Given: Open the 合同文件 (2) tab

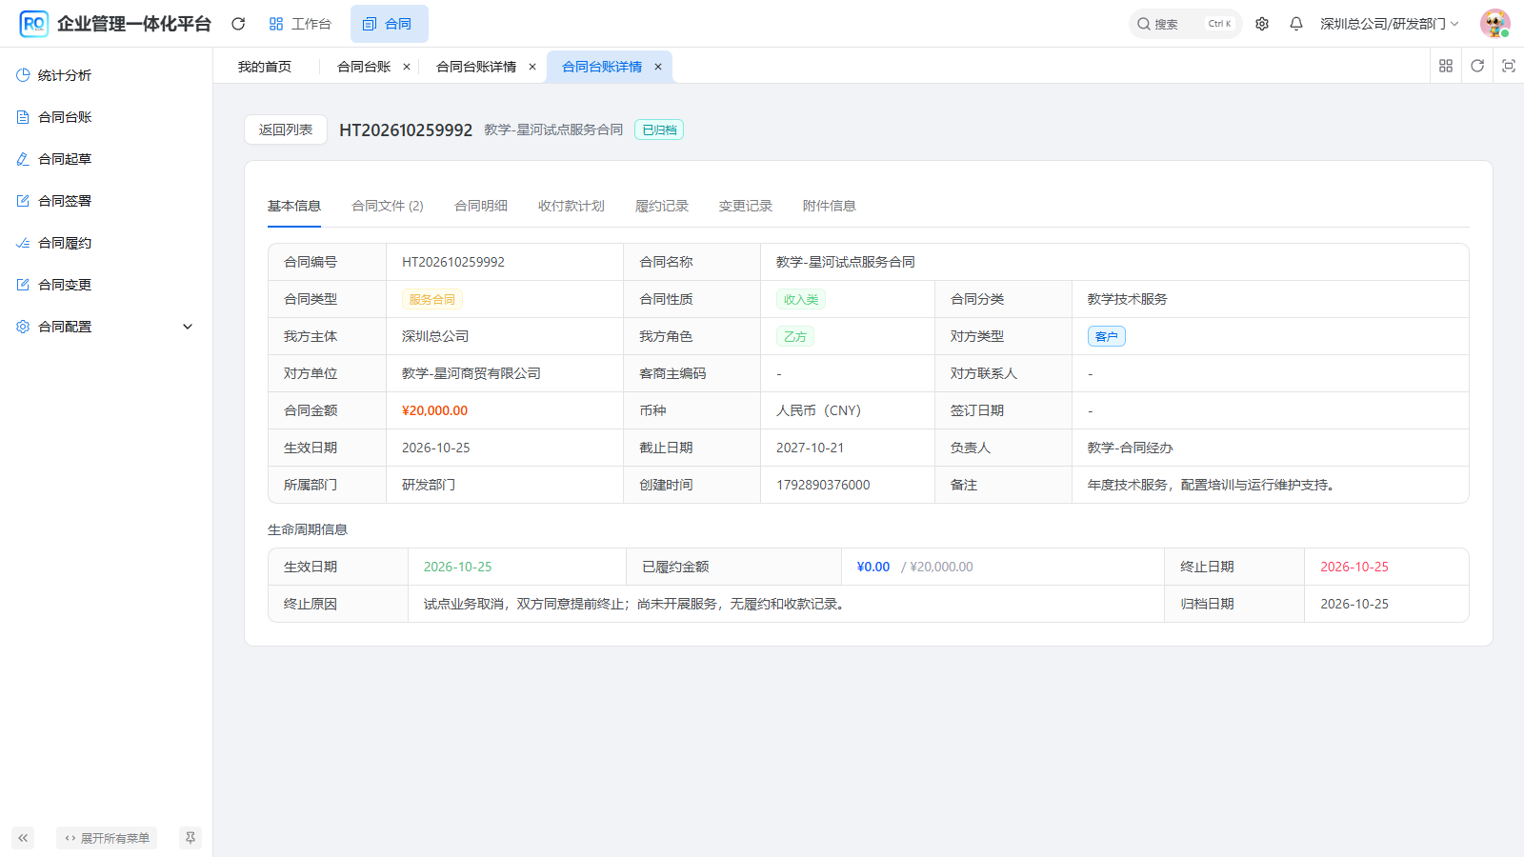Looking at the screenshot, I should click(x=388, y=206).
